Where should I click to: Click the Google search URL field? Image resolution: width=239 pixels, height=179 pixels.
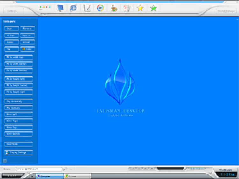pyautogui.click(x=39, y=169)
